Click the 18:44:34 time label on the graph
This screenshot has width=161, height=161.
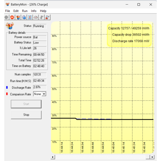(x=82, y=147)
